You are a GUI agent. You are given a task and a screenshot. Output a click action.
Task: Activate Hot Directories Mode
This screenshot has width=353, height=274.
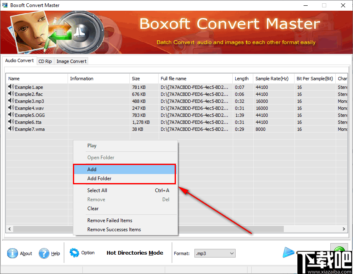tap(135, 253)
